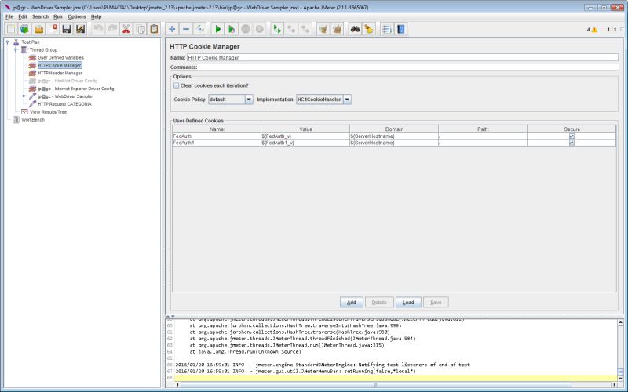Image resolution: width=628 pixels, height=392 pixels.
Task: Open the Templates icon in toolbar
Action: [x=25, y=29]
